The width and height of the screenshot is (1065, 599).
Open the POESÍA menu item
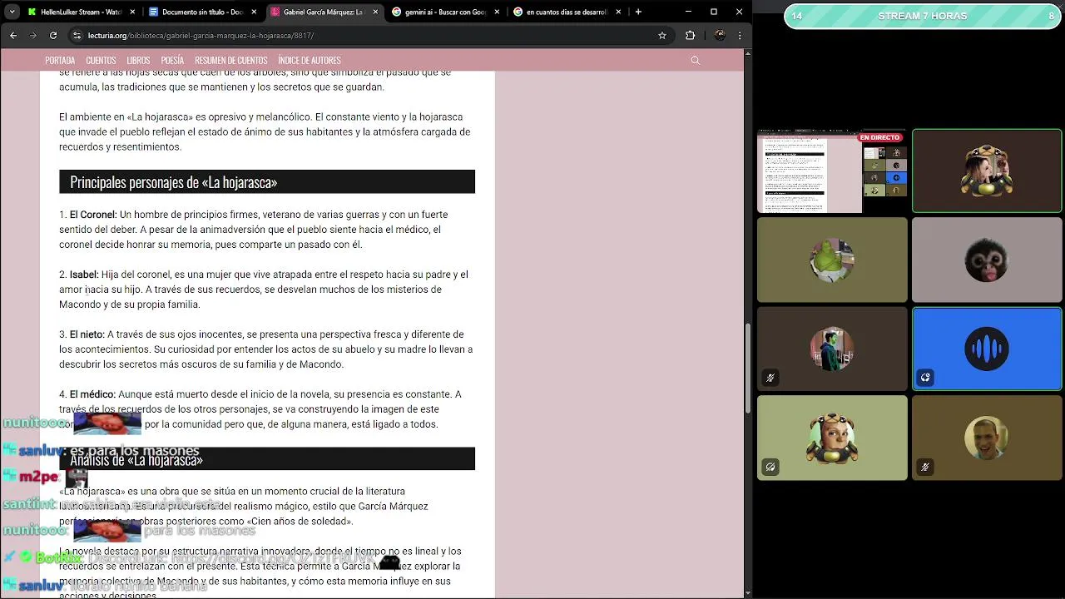(172, 61)
